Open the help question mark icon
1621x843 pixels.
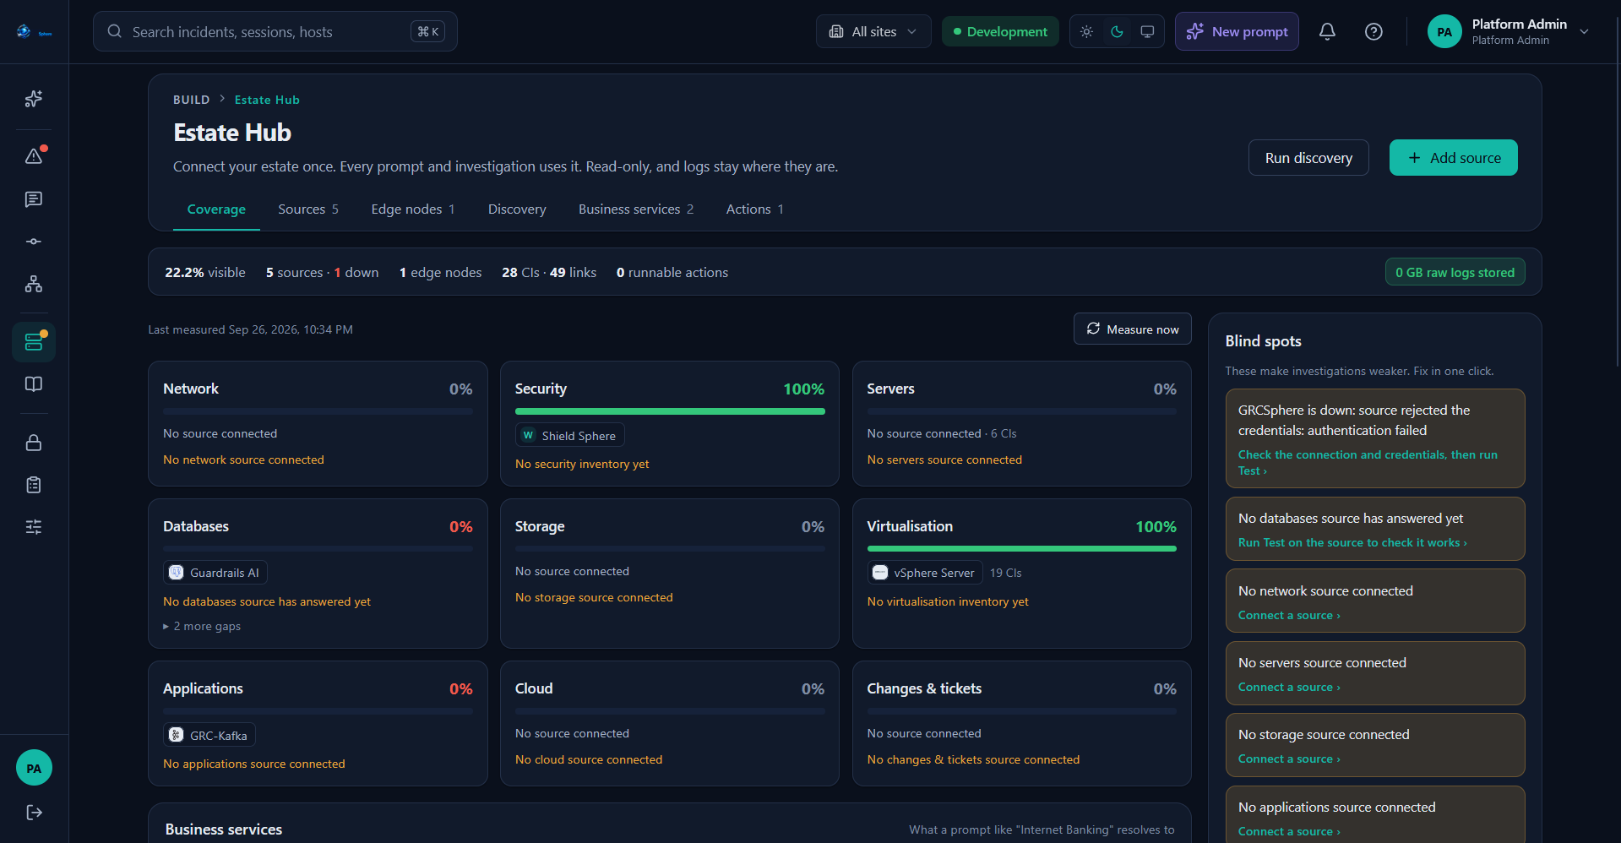point(1373,32)
